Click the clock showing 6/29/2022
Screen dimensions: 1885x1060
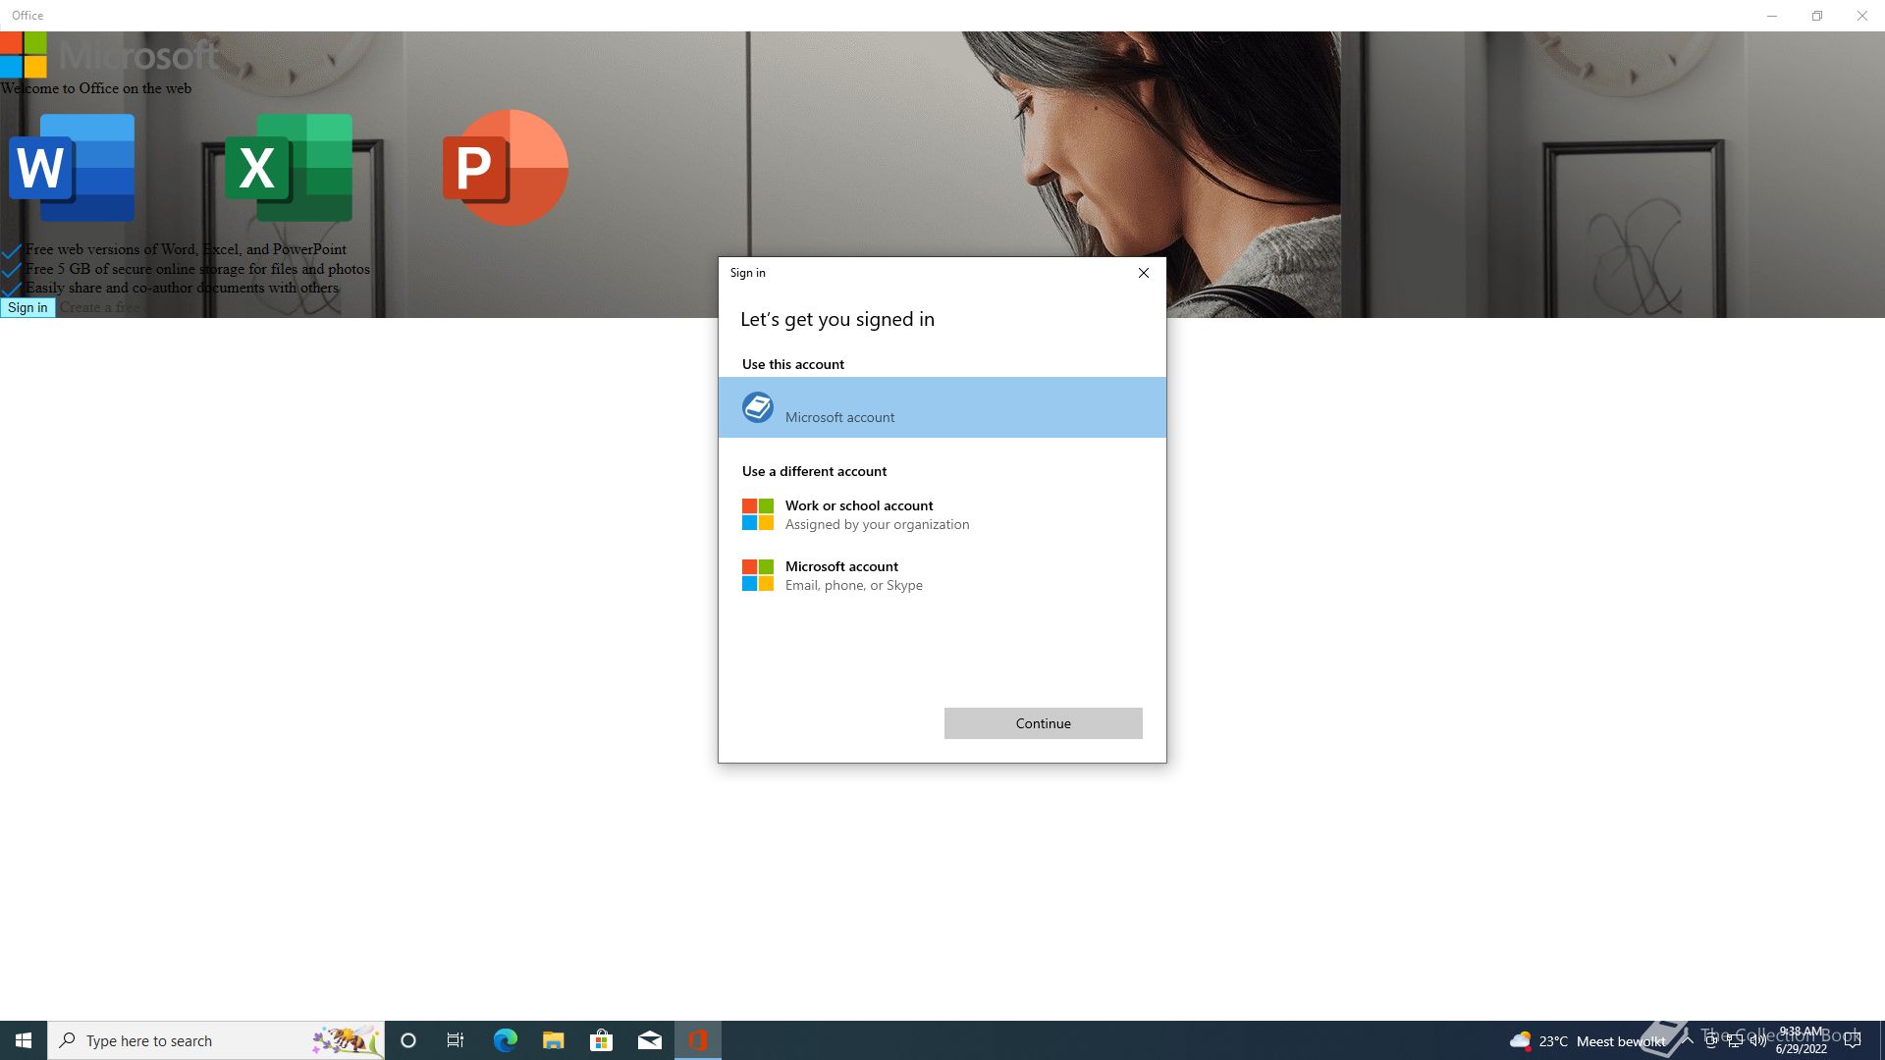pos(1801,1040)
